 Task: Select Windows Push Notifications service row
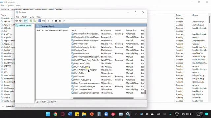click(107, 34)
